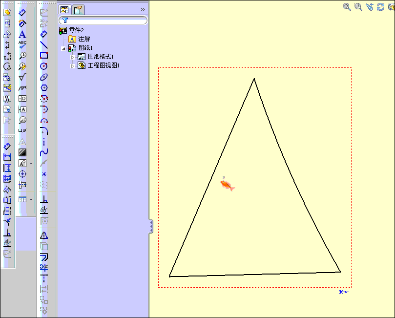Select the Circle sketch tool

click(x=44, y=66)
